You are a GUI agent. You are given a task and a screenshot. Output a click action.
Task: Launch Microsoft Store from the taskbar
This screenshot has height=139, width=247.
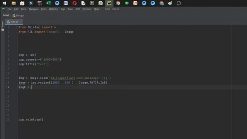point(22,3)
